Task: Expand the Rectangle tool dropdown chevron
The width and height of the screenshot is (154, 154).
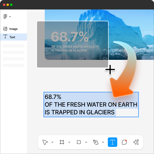Action: point(86,142)
